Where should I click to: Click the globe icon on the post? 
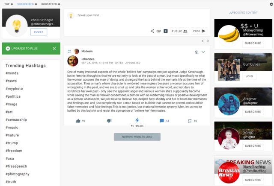pyautogui.click(x=197, y=52)
